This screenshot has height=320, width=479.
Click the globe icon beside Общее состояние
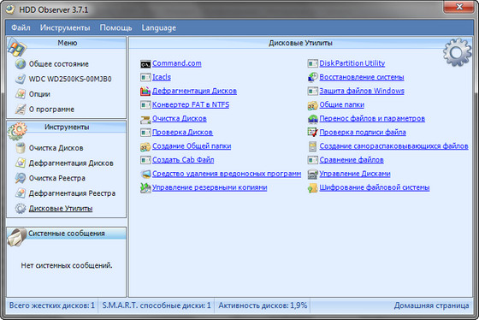pyautogui.click(x=21, y=64)
